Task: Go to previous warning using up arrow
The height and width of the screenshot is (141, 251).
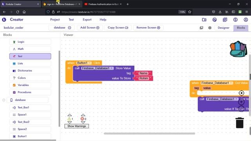Action: 69,115
